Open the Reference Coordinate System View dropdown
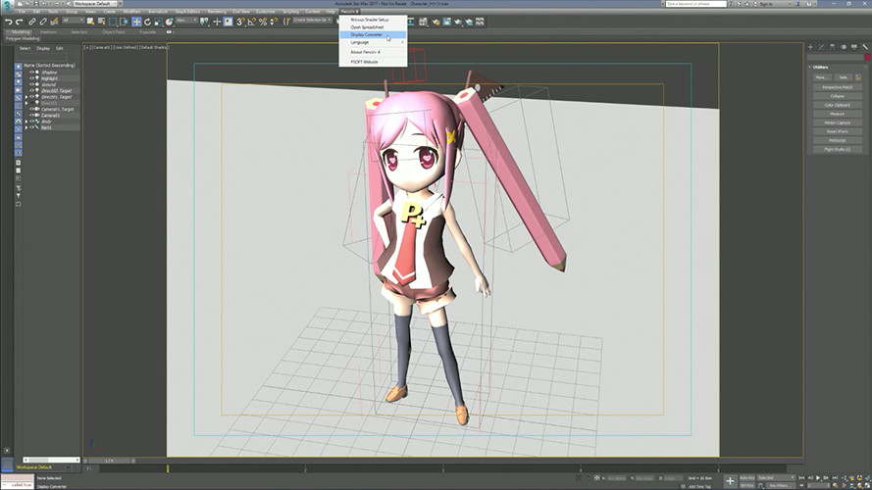 point(186,21)
